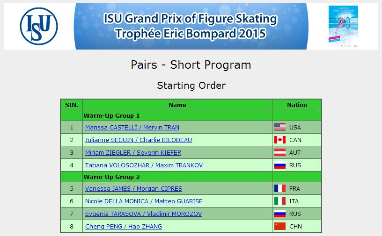Click the Austria flag icon

click(x=279, y=152)
